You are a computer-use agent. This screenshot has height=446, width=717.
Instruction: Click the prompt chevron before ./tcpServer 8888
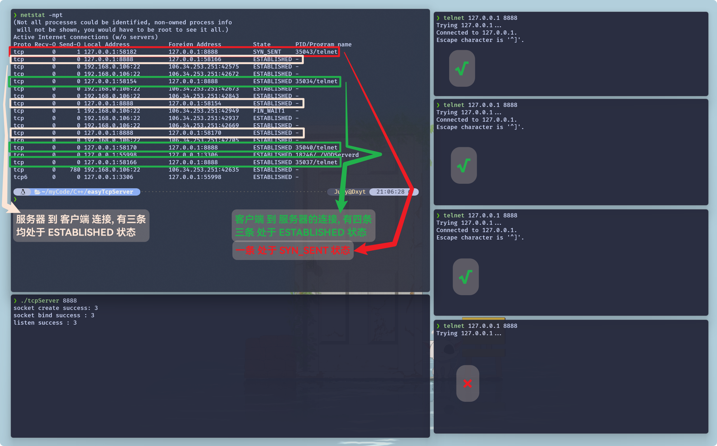[15, 301]
